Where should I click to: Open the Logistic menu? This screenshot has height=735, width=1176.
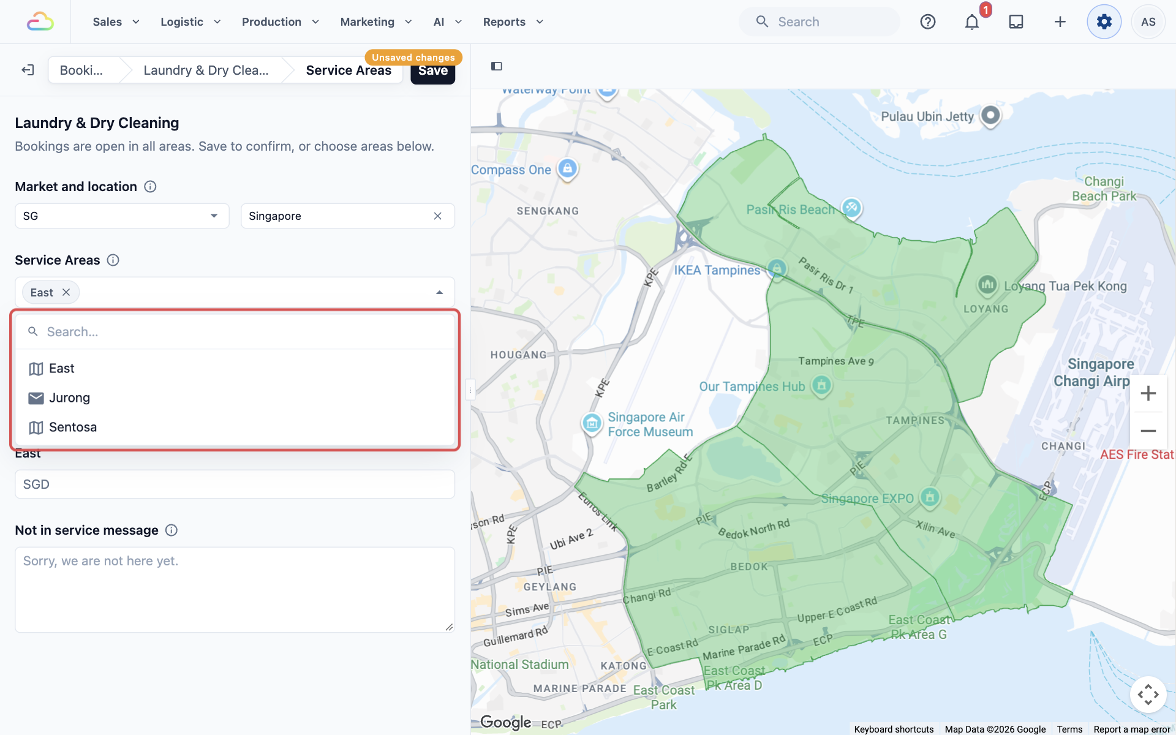click(x=190, y=22)
